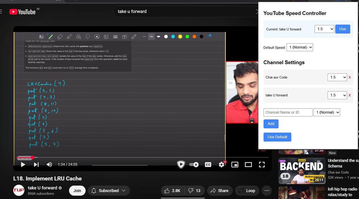Open the more actions three-dot menu
Image resolution: width=359 pixels, height=199 pixels.
pyautogui.click(x=267, y=191)
